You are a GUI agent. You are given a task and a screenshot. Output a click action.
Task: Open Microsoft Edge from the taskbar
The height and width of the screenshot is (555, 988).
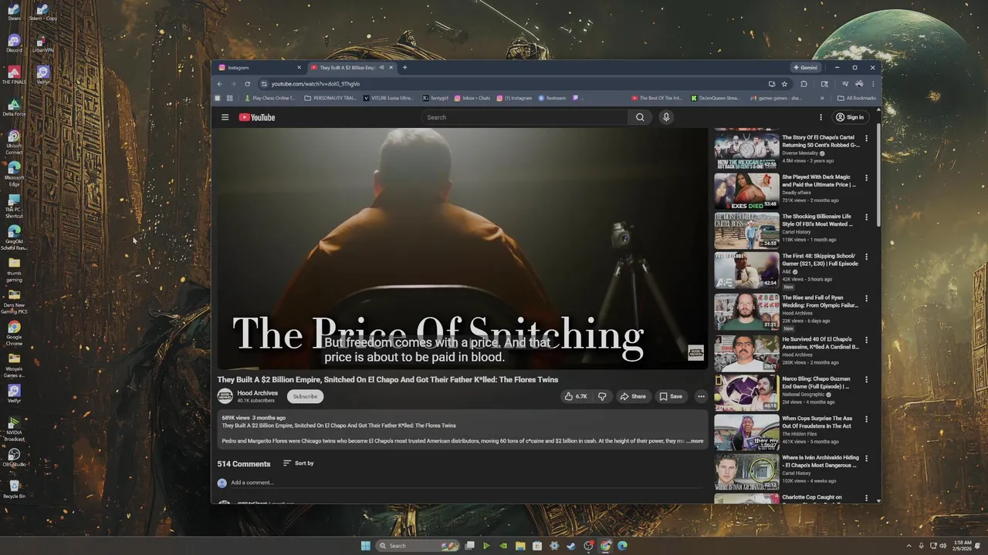622,546
